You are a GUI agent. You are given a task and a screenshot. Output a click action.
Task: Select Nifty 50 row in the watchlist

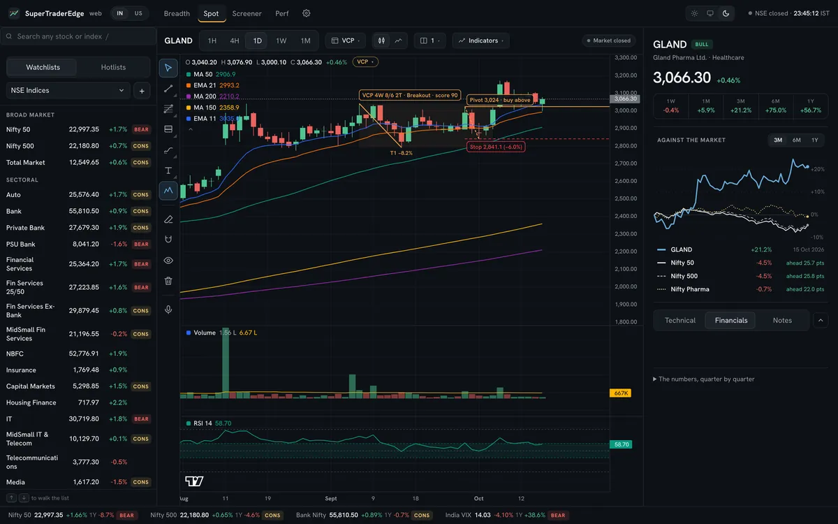click(78, 129)
